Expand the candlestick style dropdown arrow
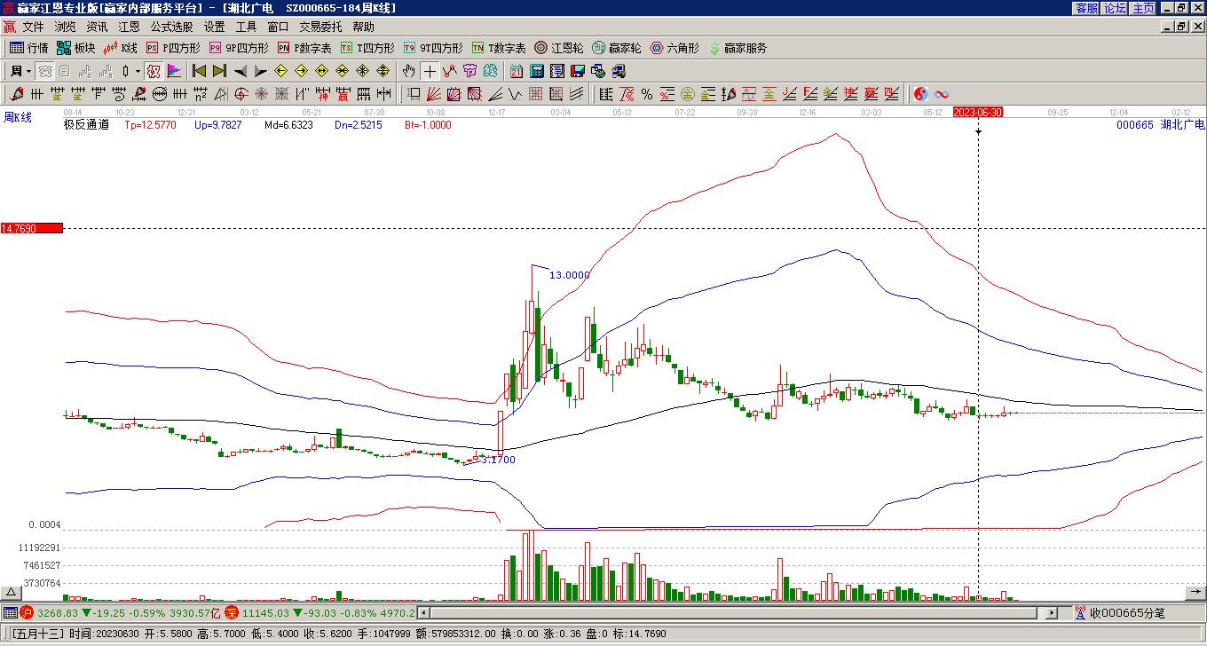The height and width of the screenshot is (646, 1207). pyautogui.click(x=137, y=71)
